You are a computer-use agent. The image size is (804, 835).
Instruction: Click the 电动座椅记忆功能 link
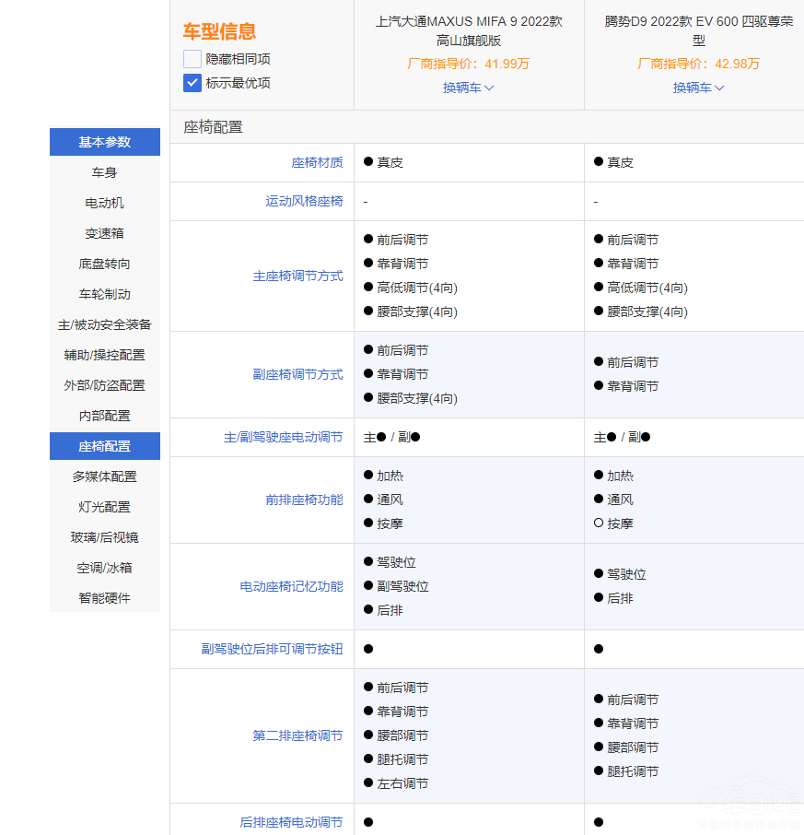(291, 586)
